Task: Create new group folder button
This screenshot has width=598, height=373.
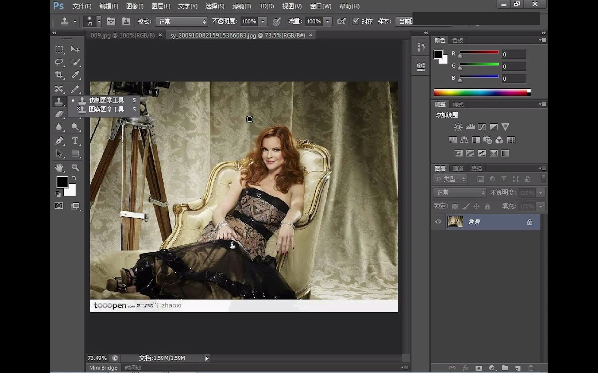Action: point(505,368)
